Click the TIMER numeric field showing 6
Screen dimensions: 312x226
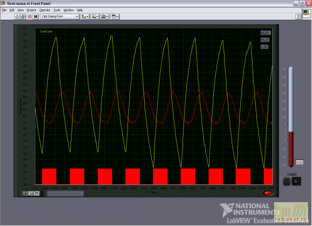(x=296, y=181)
